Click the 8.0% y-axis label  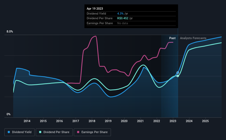[10, 31]
